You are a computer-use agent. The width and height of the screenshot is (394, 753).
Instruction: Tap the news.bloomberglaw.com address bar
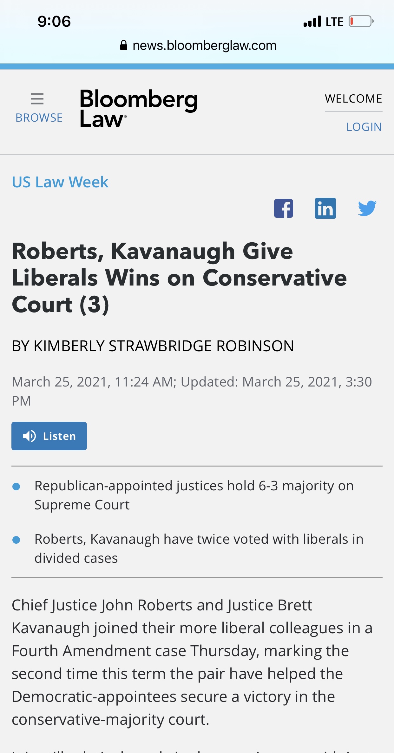pyautogui.click(x=198, y=45)
